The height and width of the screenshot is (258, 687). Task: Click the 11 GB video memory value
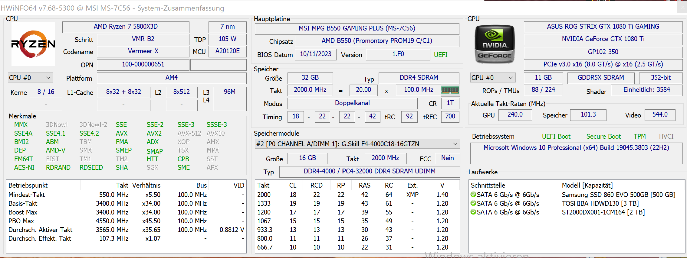pyautogui.click(x=543, y=78)
